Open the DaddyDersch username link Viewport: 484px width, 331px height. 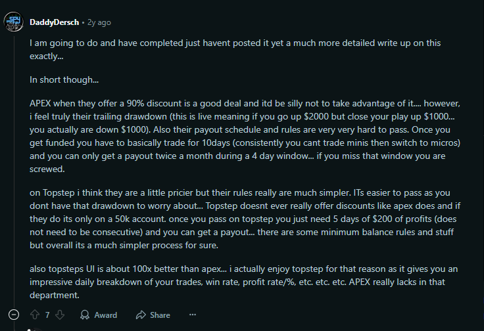[x=54, y=22]
